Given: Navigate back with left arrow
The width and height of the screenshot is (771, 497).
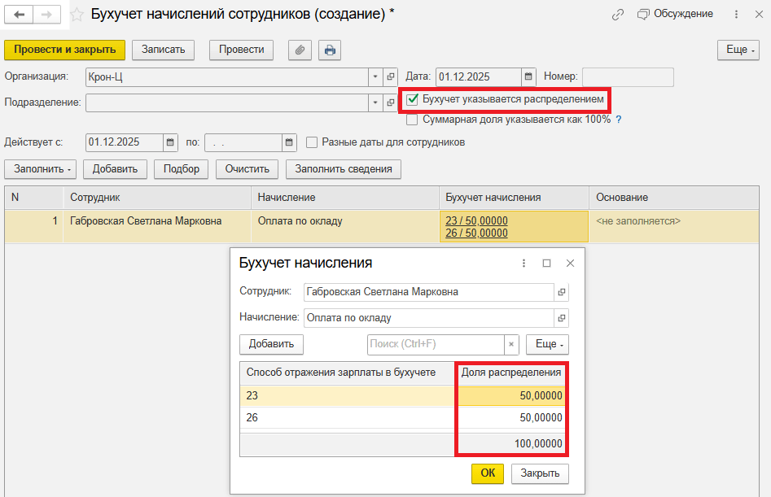Looking at the screenshot, I should (x=19, y=15).
